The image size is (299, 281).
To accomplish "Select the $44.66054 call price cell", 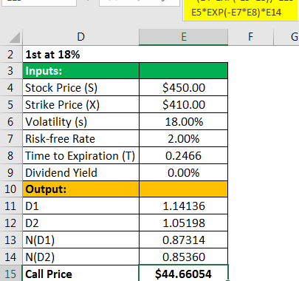I will pos(184,274).
